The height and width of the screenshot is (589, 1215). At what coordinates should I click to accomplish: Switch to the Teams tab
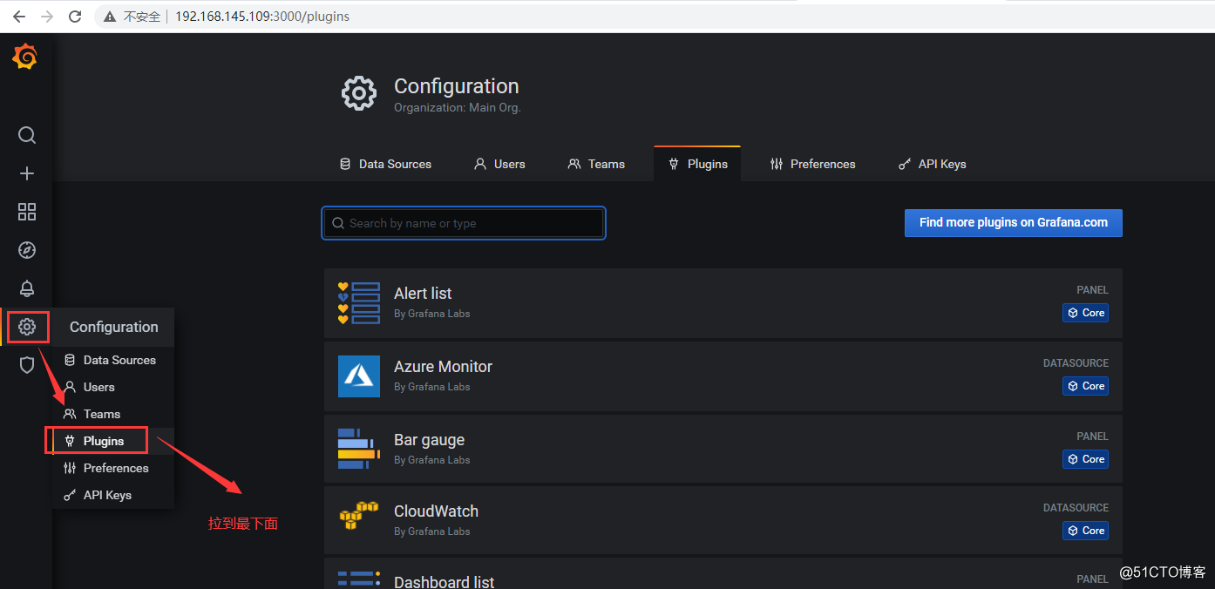pyautogui.click(x=596, y=164)
